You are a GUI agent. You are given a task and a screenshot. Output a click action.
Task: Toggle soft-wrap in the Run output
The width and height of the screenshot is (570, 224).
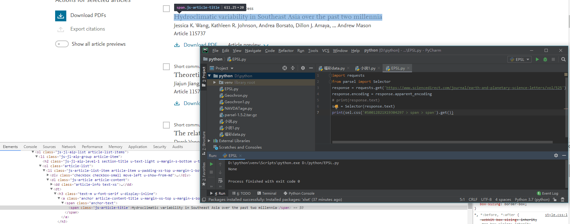(220, 180)
